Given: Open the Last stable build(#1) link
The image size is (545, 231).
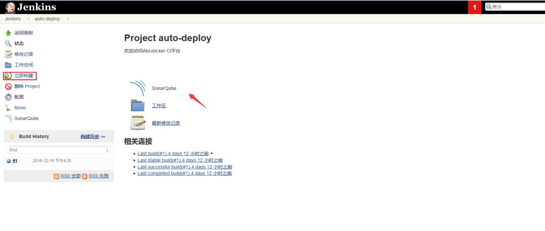Looking at the screenshot, I should pyautogui.click(x=180, y=160).
